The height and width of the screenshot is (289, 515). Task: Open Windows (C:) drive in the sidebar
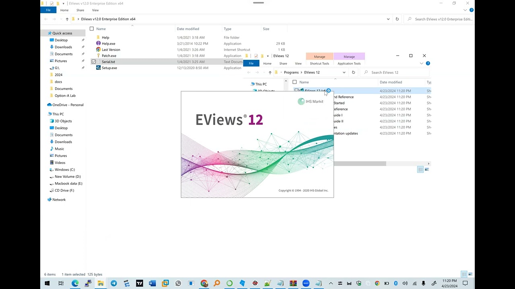point(64,169)
